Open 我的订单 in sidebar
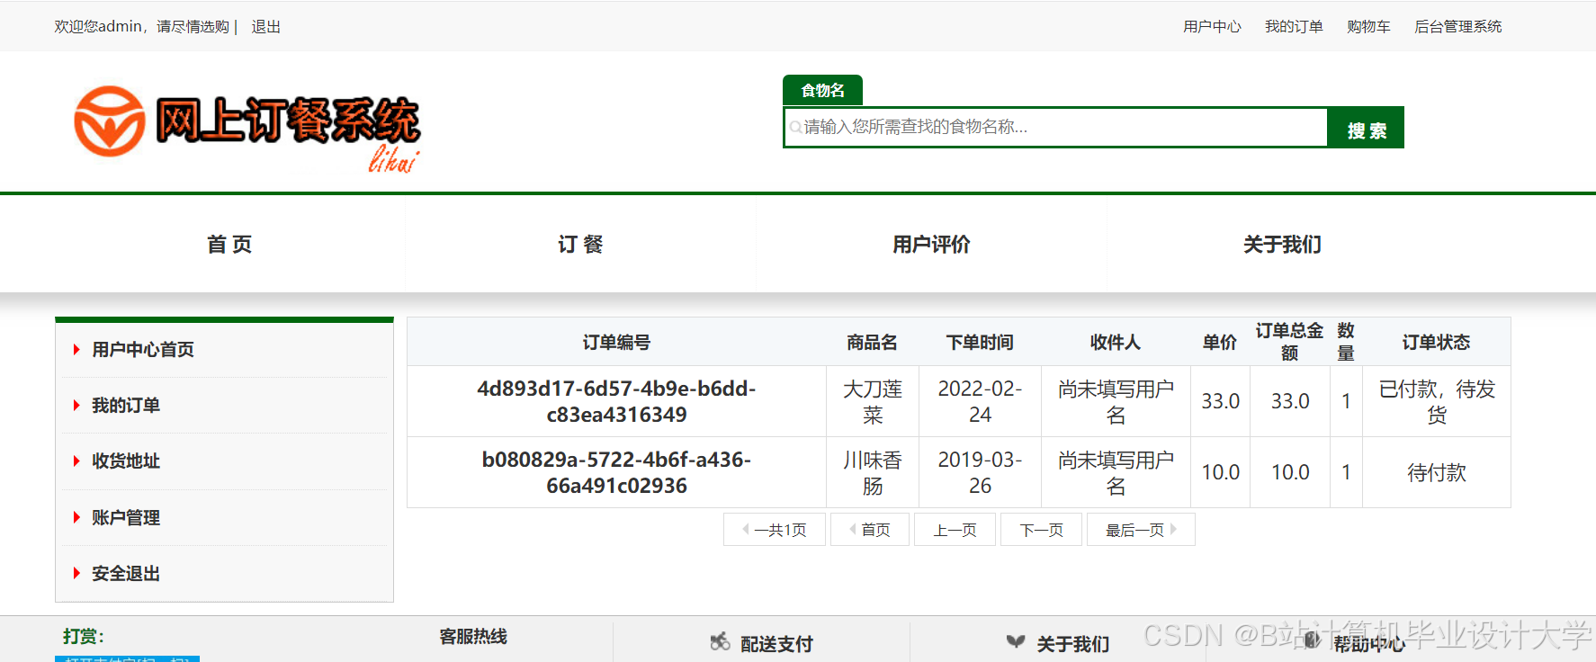This screenshot has height=662, width=1596. [126, 406]
